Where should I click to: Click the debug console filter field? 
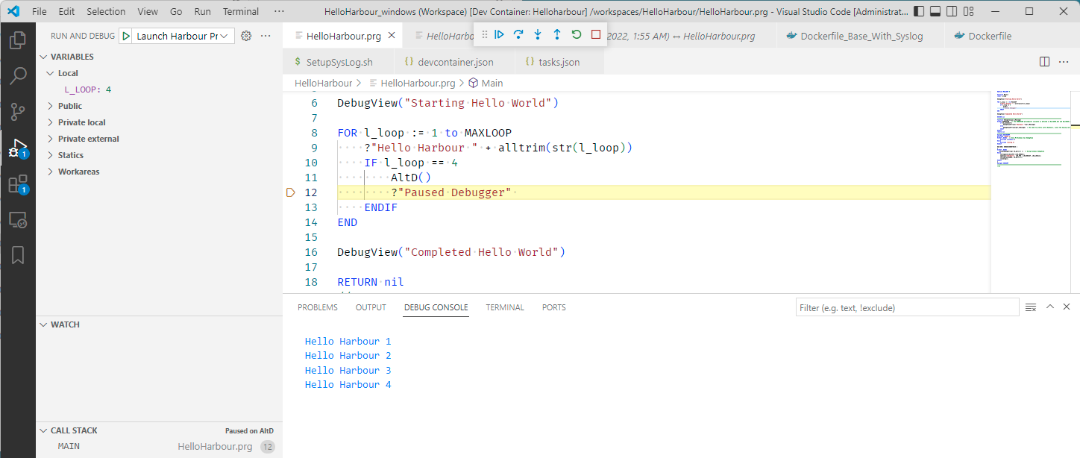[x=906, y=307]
